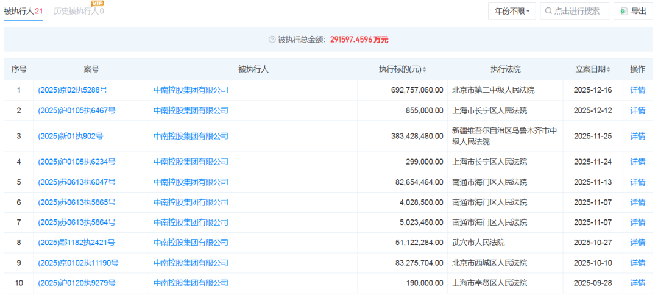Switch to the 历史被执行人 0 tab
The height and width of the screenshot is (295, 658).
79,12
